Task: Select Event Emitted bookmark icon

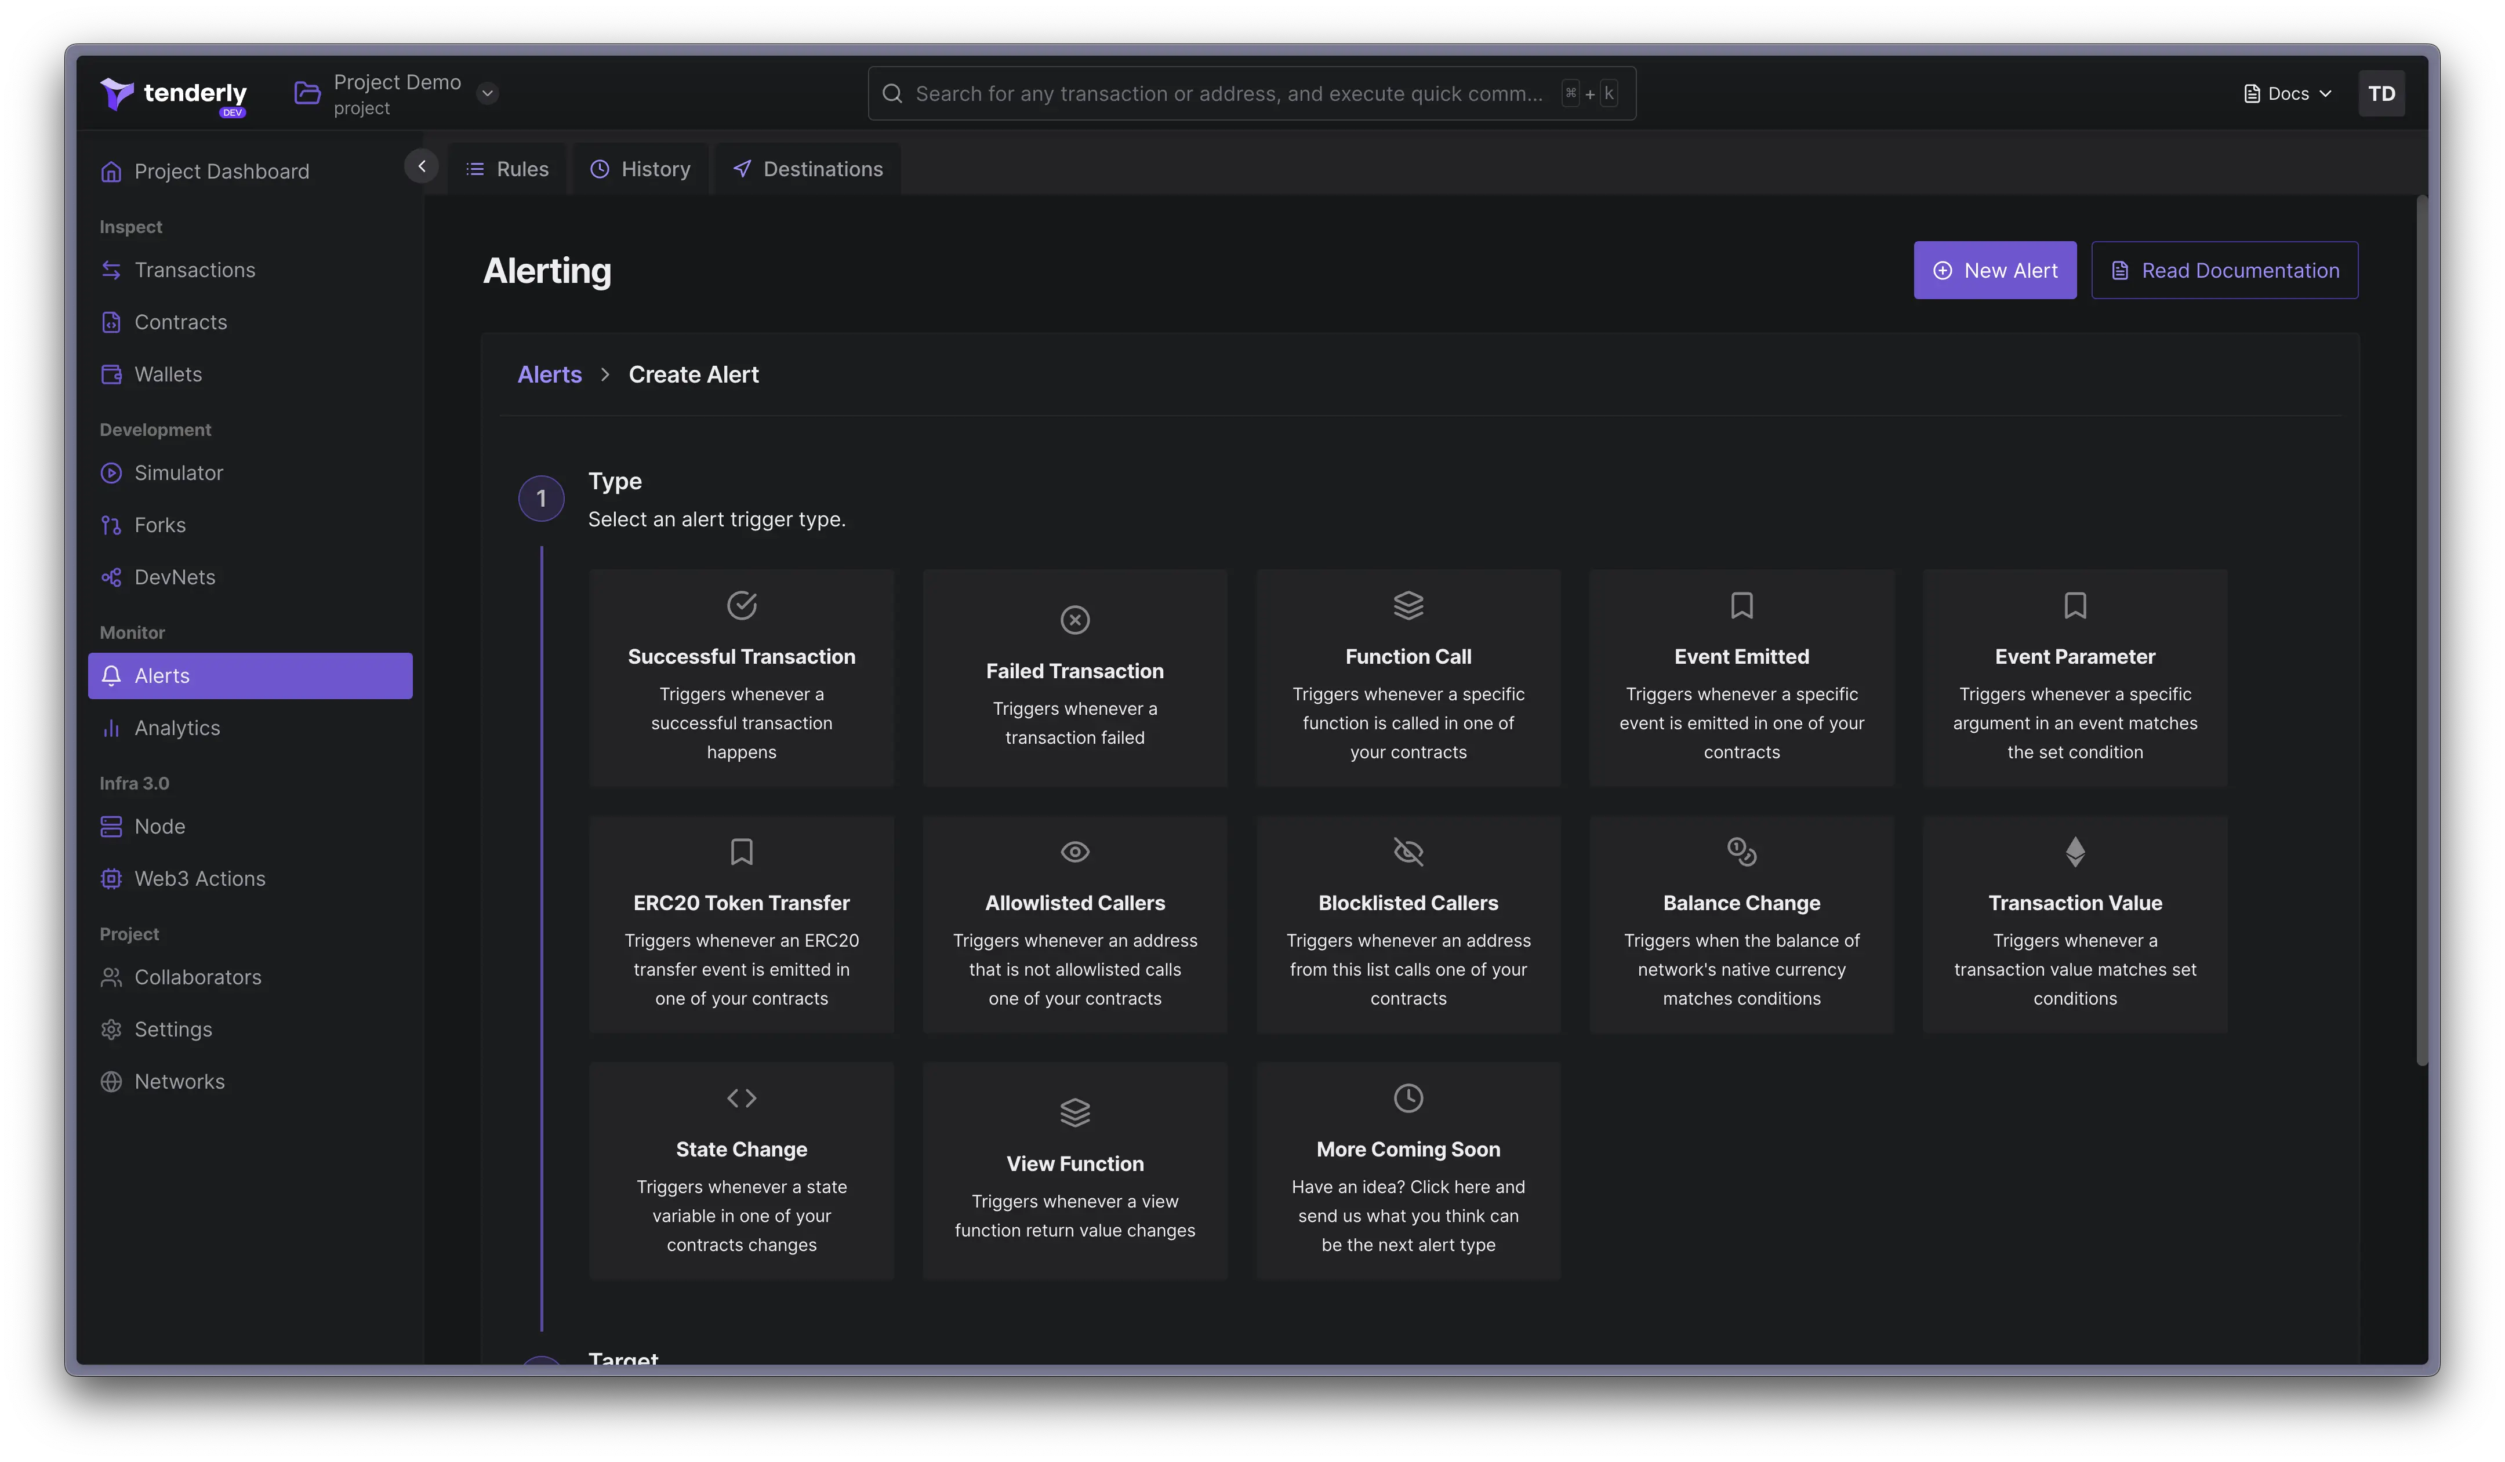Action: coord(1741,605)
